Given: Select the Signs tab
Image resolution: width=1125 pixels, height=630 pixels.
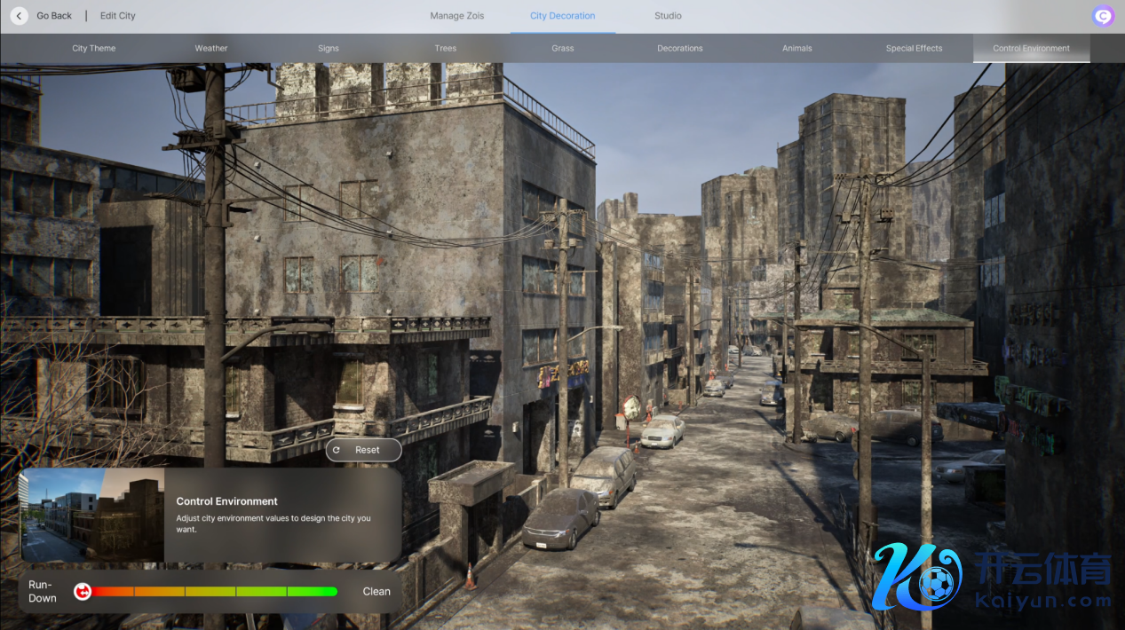Looking at the screenshot, I should [329, 49].
